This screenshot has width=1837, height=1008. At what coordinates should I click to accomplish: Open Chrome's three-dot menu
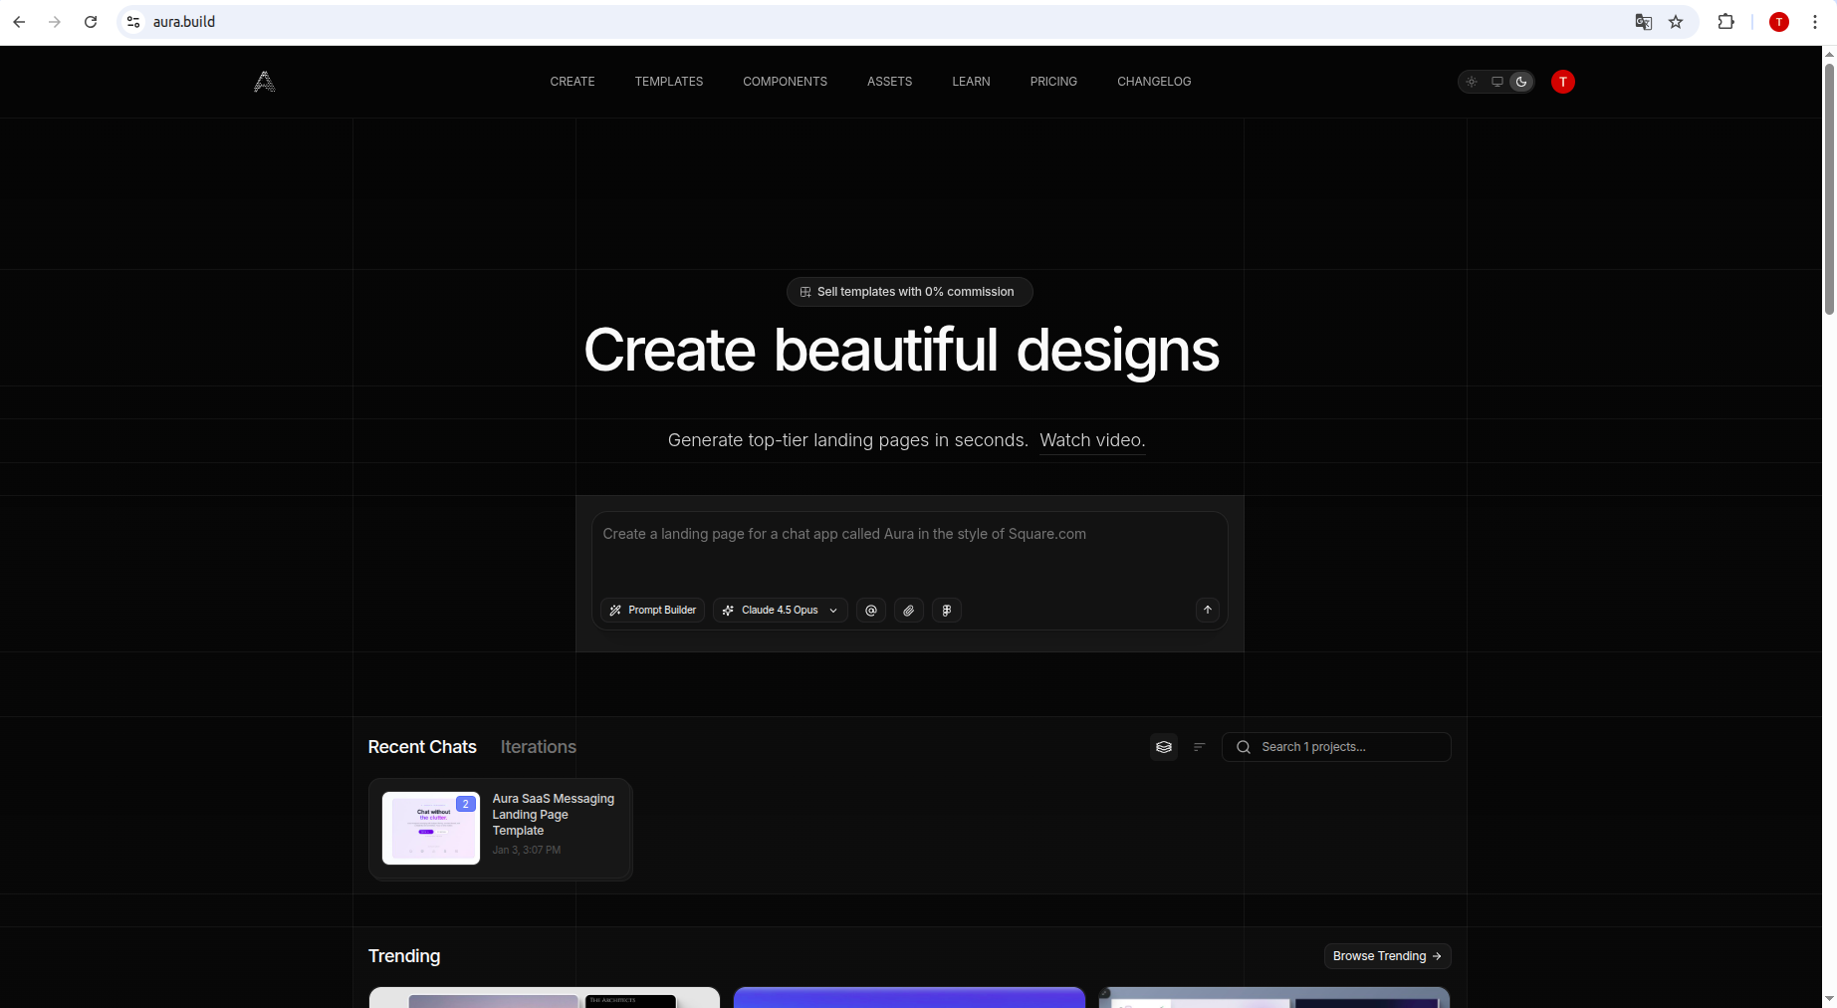(x=1815, y=21)
